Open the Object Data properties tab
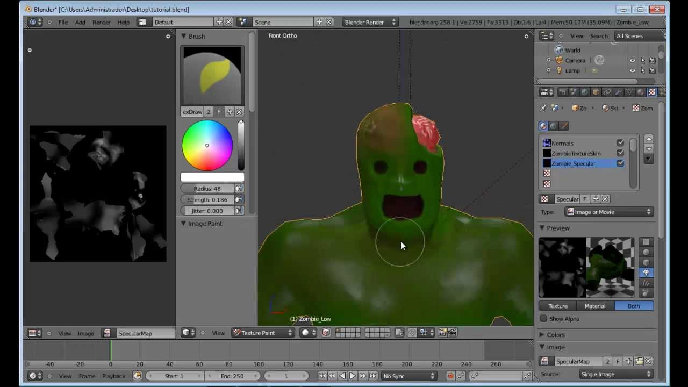The image size is (688, 387). [629, 92]
